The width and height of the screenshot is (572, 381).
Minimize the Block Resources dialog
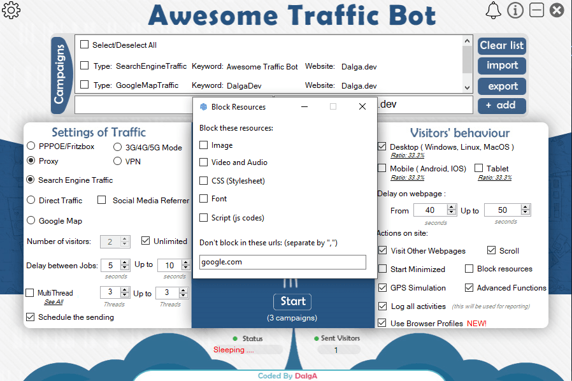click(x=304, y=106)
